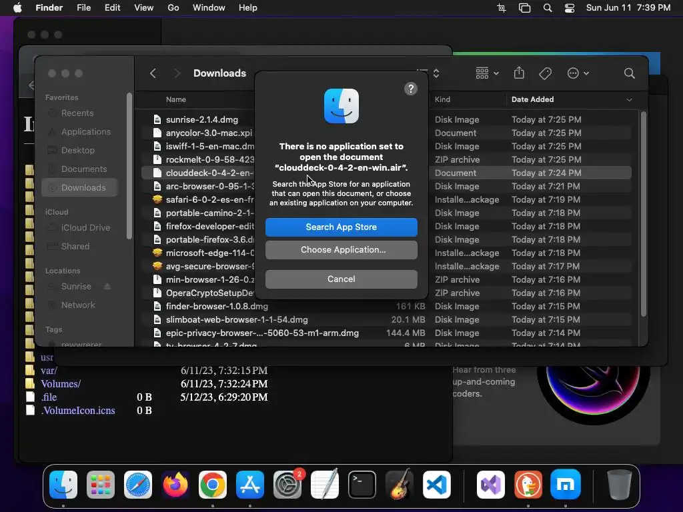
Task: Select slimboat-web-browser-1-1-54.dmg file
Action: [386, 320]
